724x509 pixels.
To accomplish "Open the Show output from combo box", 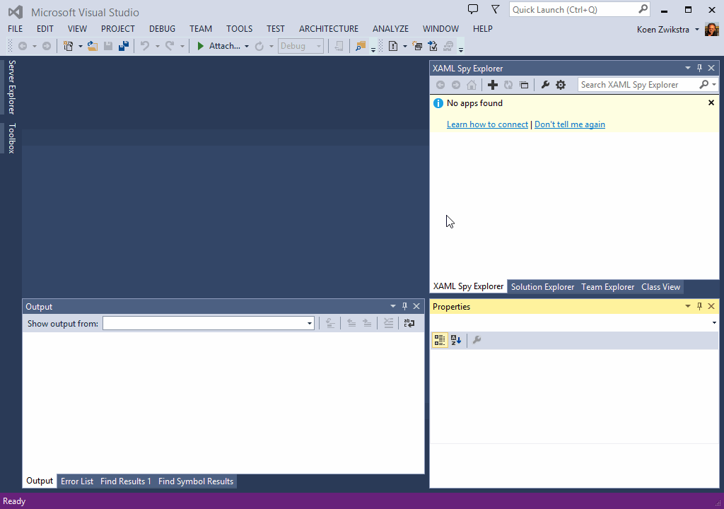I will coord(209,323).
